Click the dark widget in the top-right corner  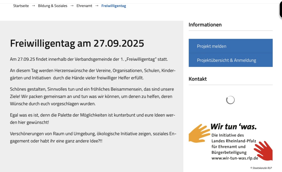280,9
